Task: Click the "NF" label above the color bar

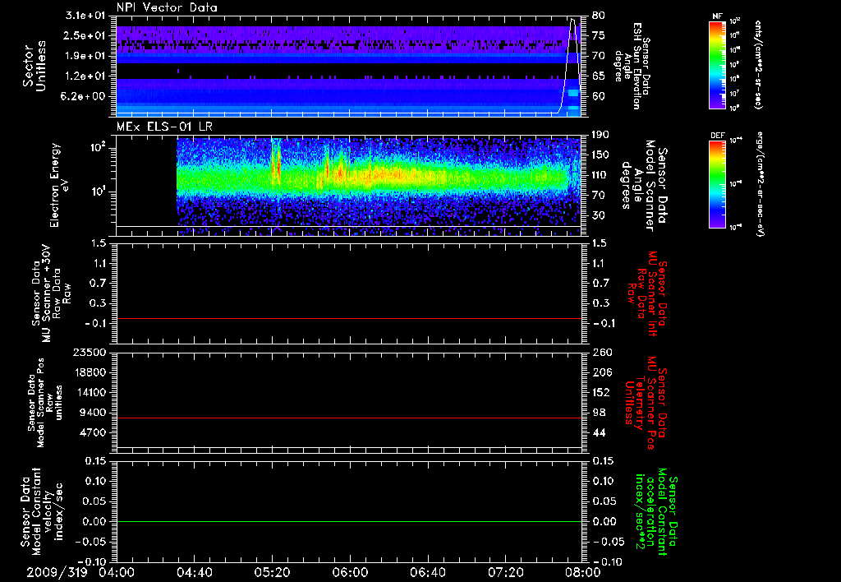Action: coord(717,16)
